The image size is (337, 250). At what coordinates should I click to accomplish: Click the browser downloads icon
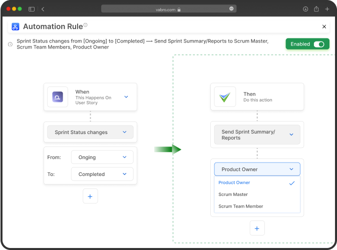(x=305, y=9)
